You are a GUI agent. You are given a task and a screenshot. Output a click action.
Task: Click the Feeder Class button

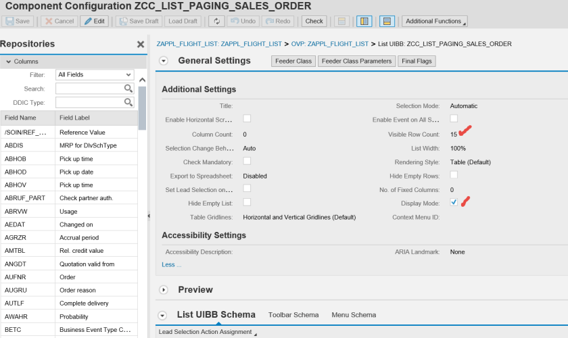click(x=293, y=62)
